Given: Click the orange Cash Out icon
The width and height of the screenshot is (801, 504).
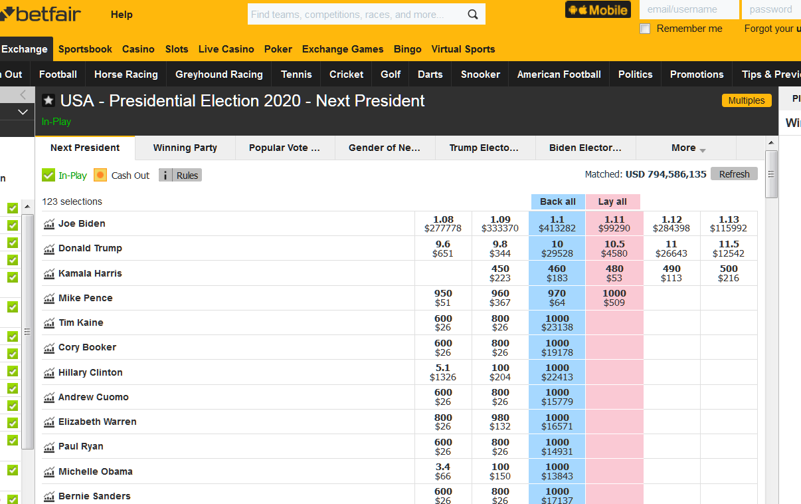Looking at the screenshot, I should tap(100, 175).
